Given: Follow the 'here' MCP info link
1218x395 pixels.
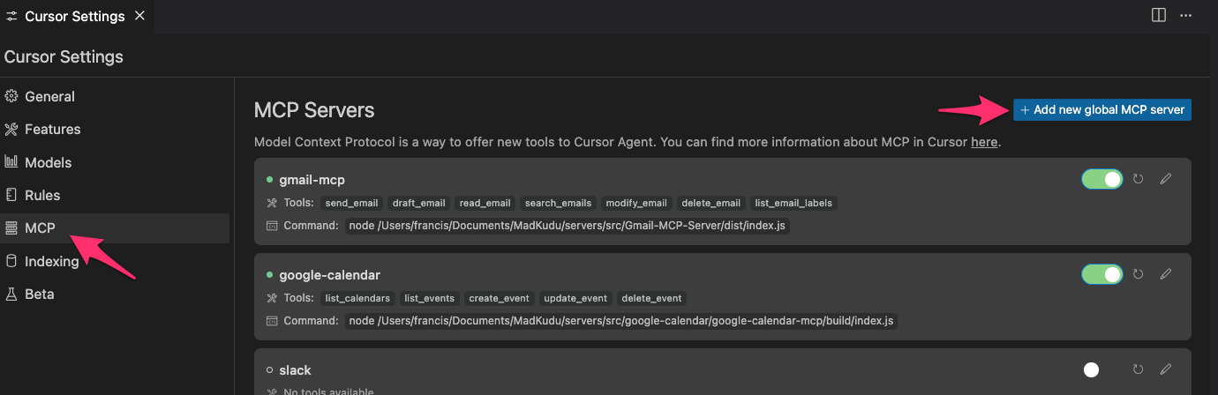Looking at the screenshot, I should click(x=984, y=142).
